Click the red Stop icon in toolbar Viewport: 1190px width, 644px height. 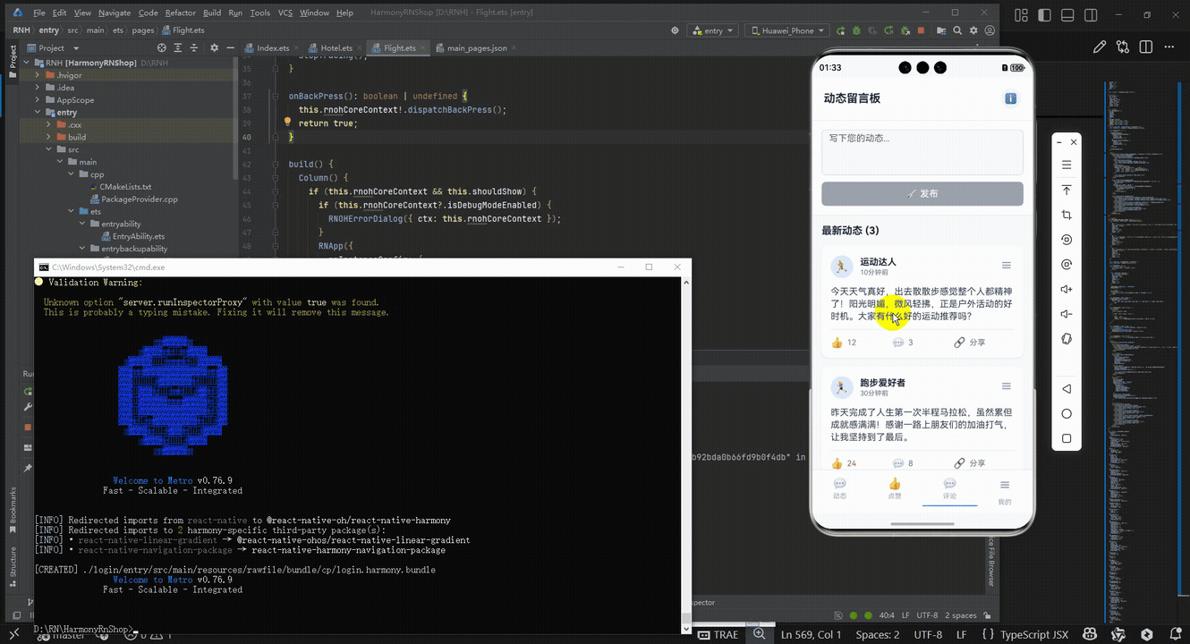[x=921, y=30]
